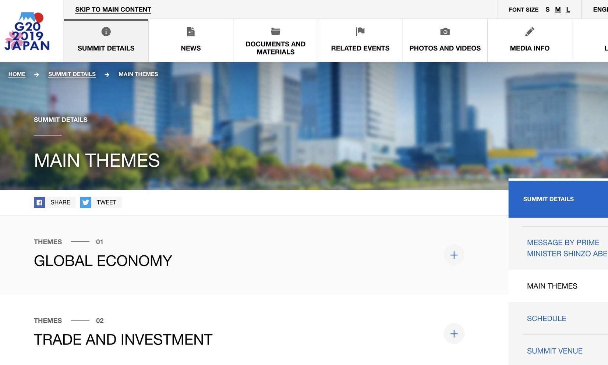Click Share button label
Image resolution: width=608 pixels, height=365 pixels.
coord(60,202)
